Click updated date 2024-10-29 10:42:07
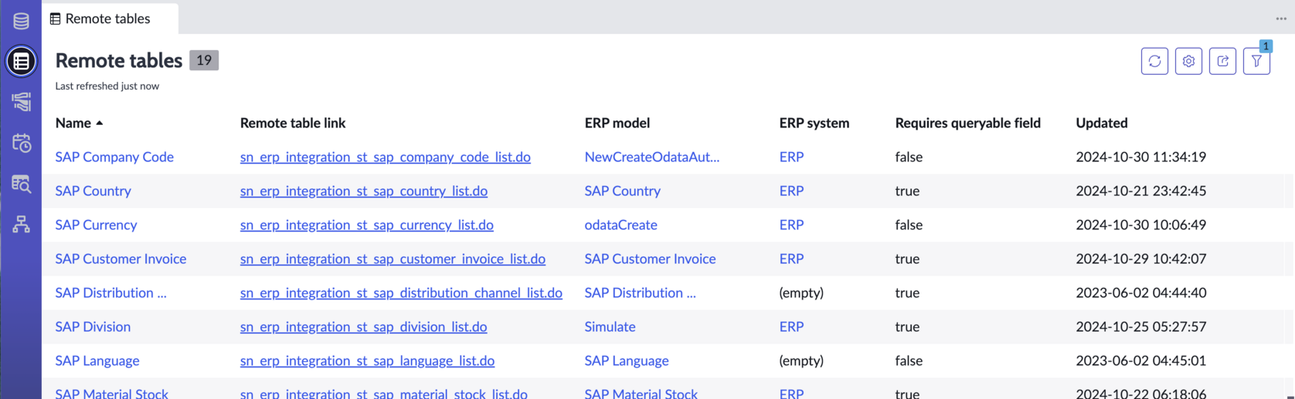Screen dimensions: 1295x399 [1140, 259]
